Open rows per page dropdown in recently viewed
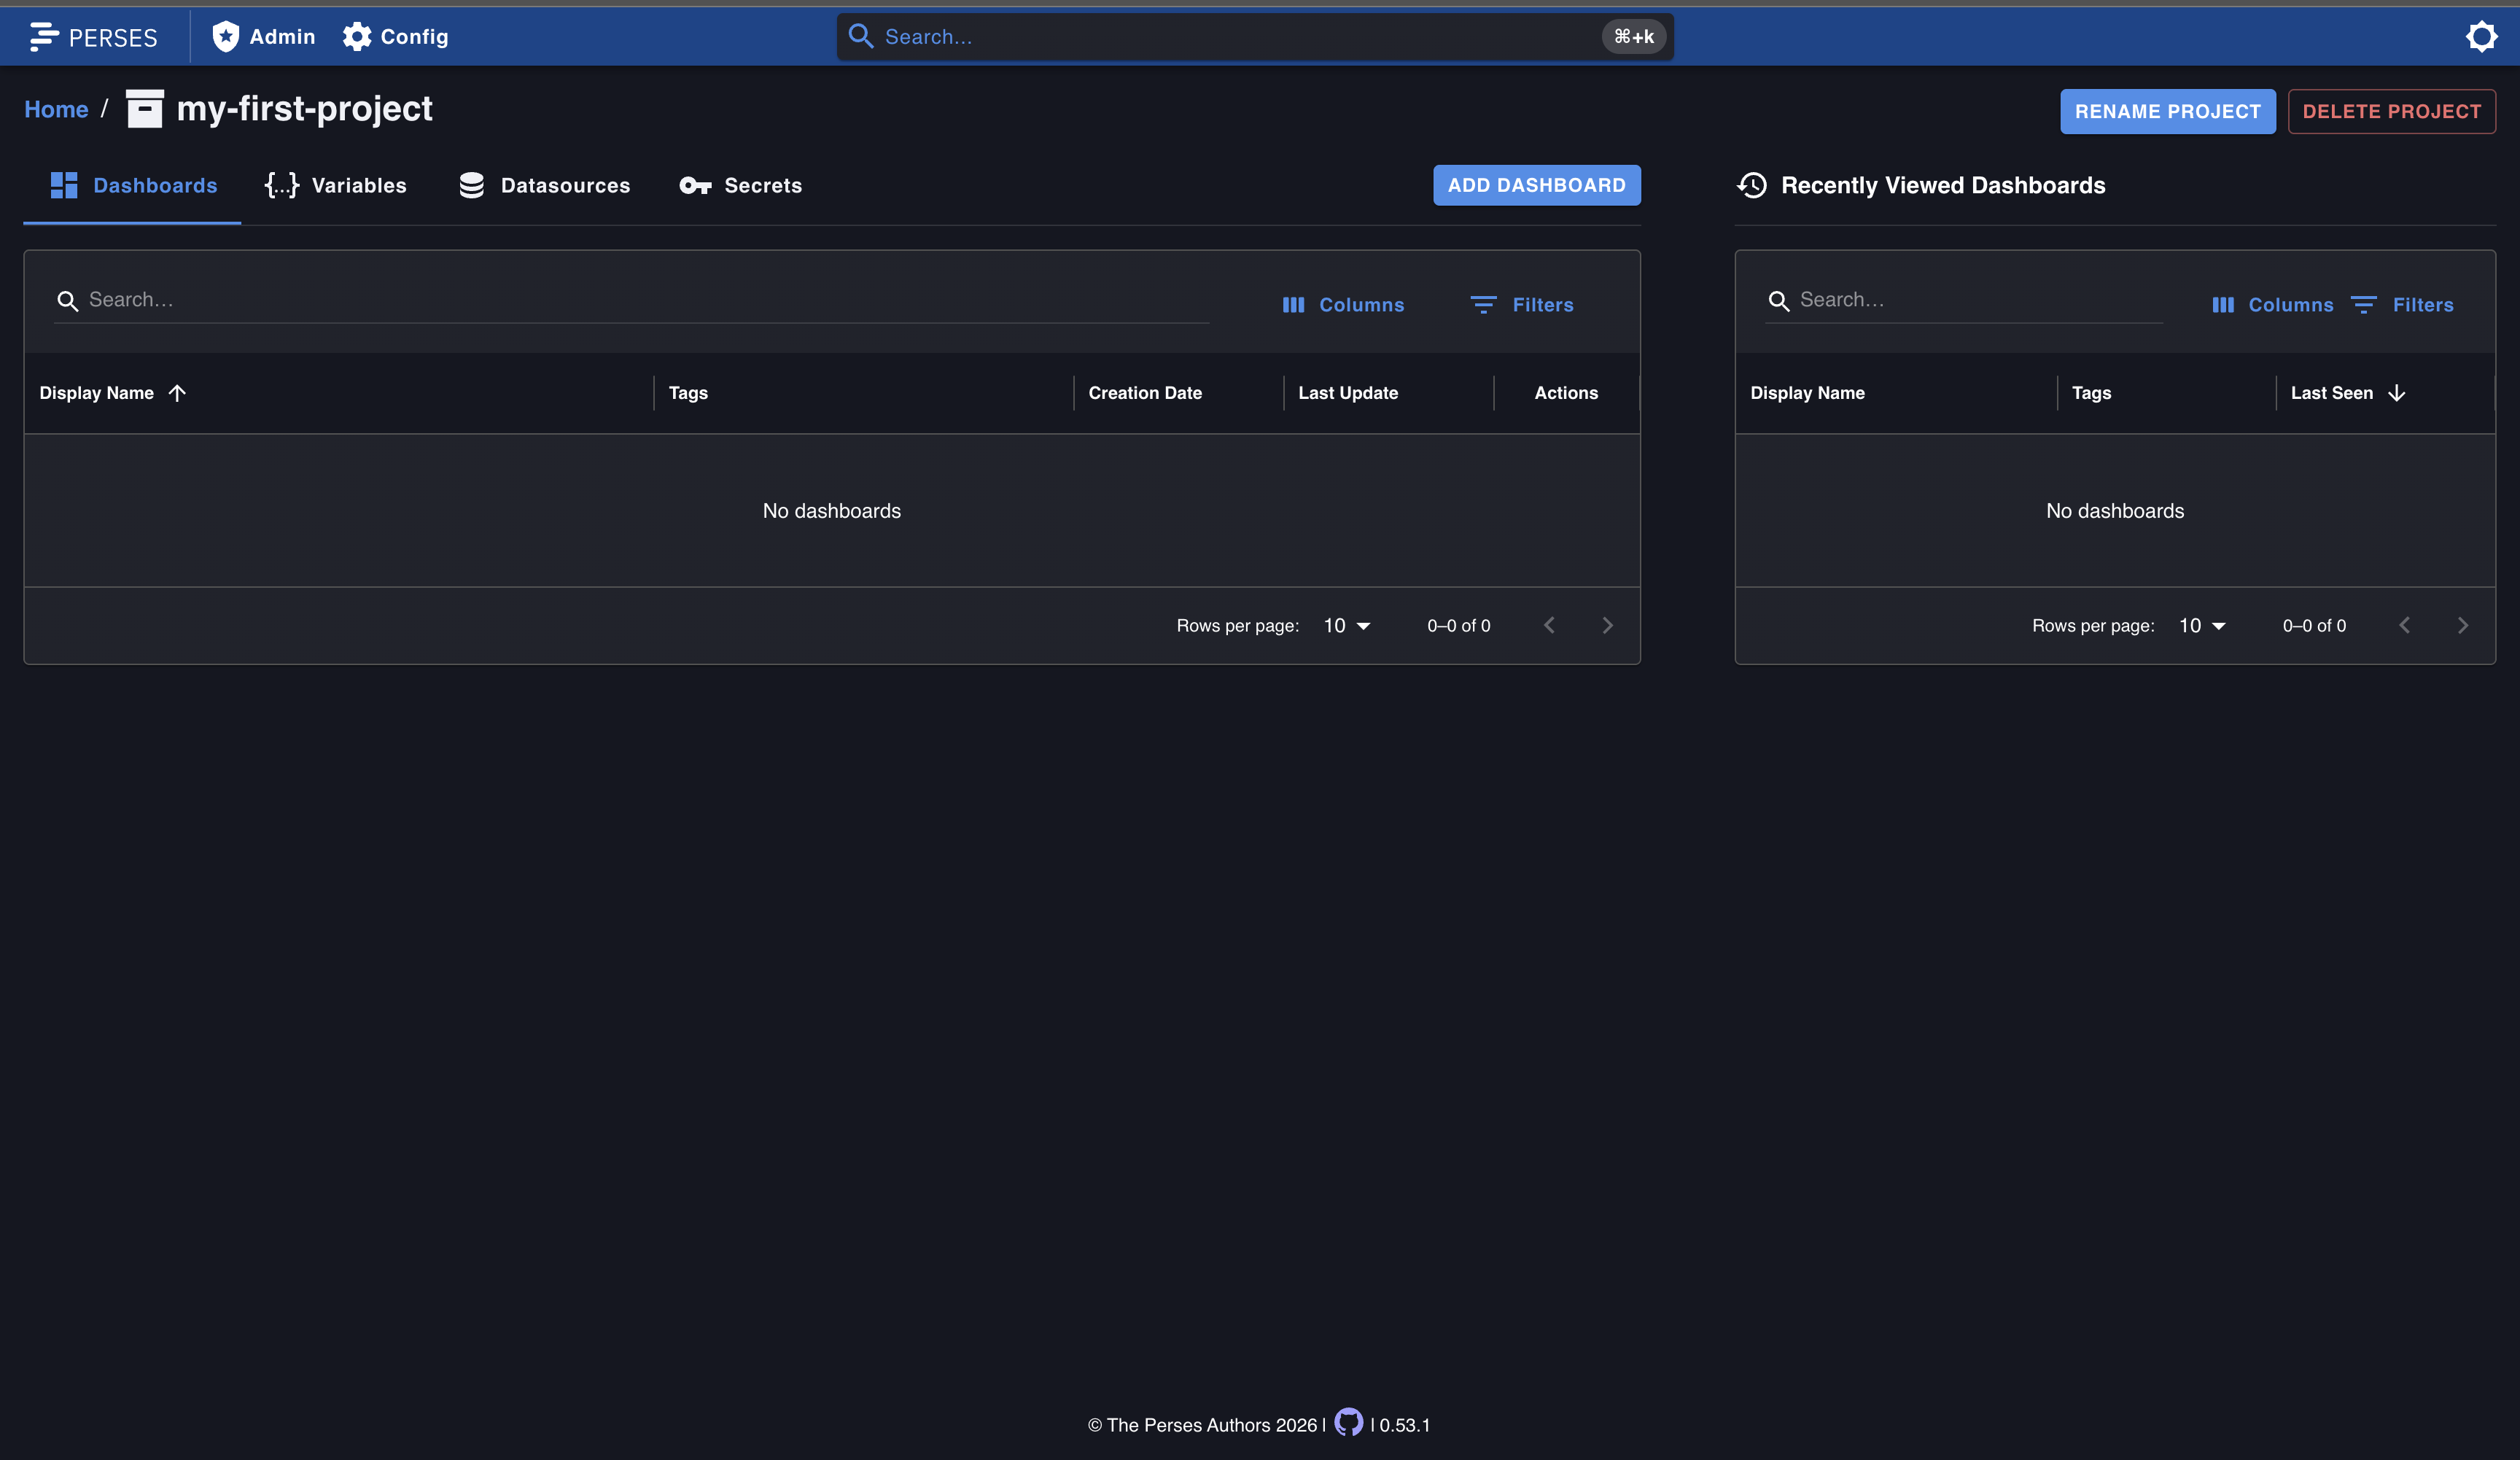The height and width of the screenshot is (1460, 2520). [2202, 625]
